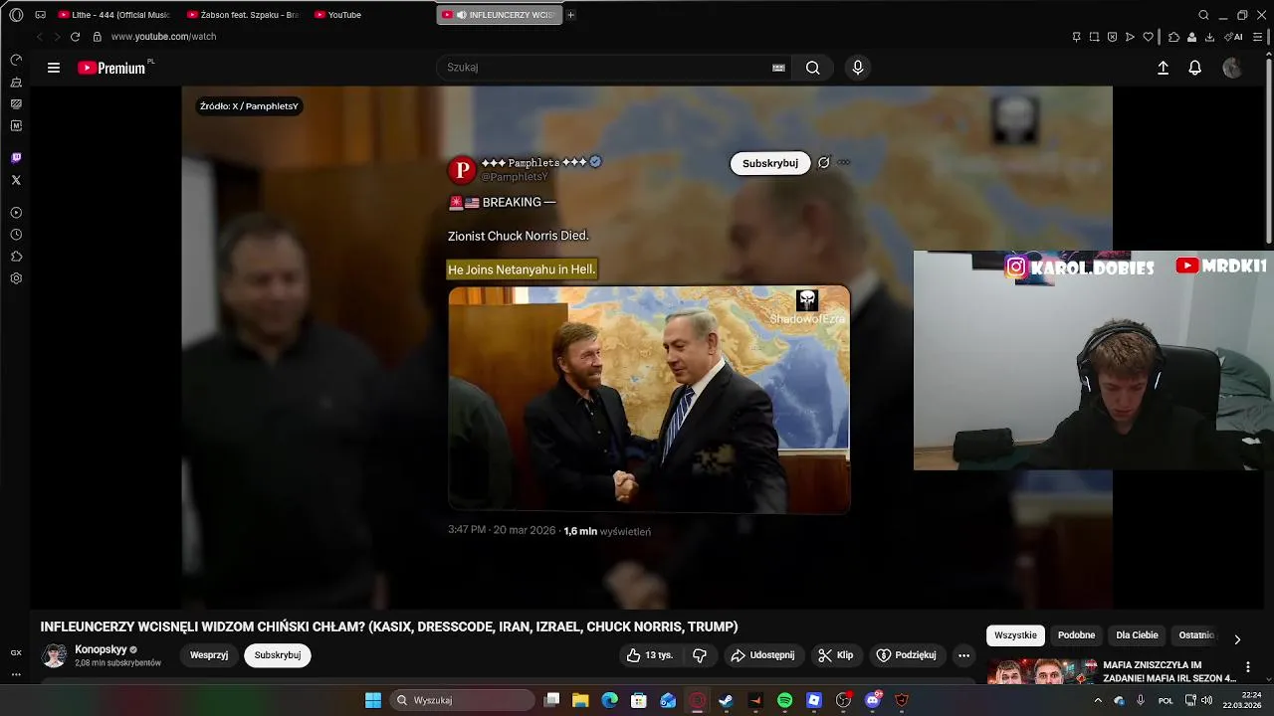Open options for MAFIA ZNISZCZYŁA IM ZADANIE video
The width and height of the screenshot is (1274, 716).
(x=1248, y=667)
